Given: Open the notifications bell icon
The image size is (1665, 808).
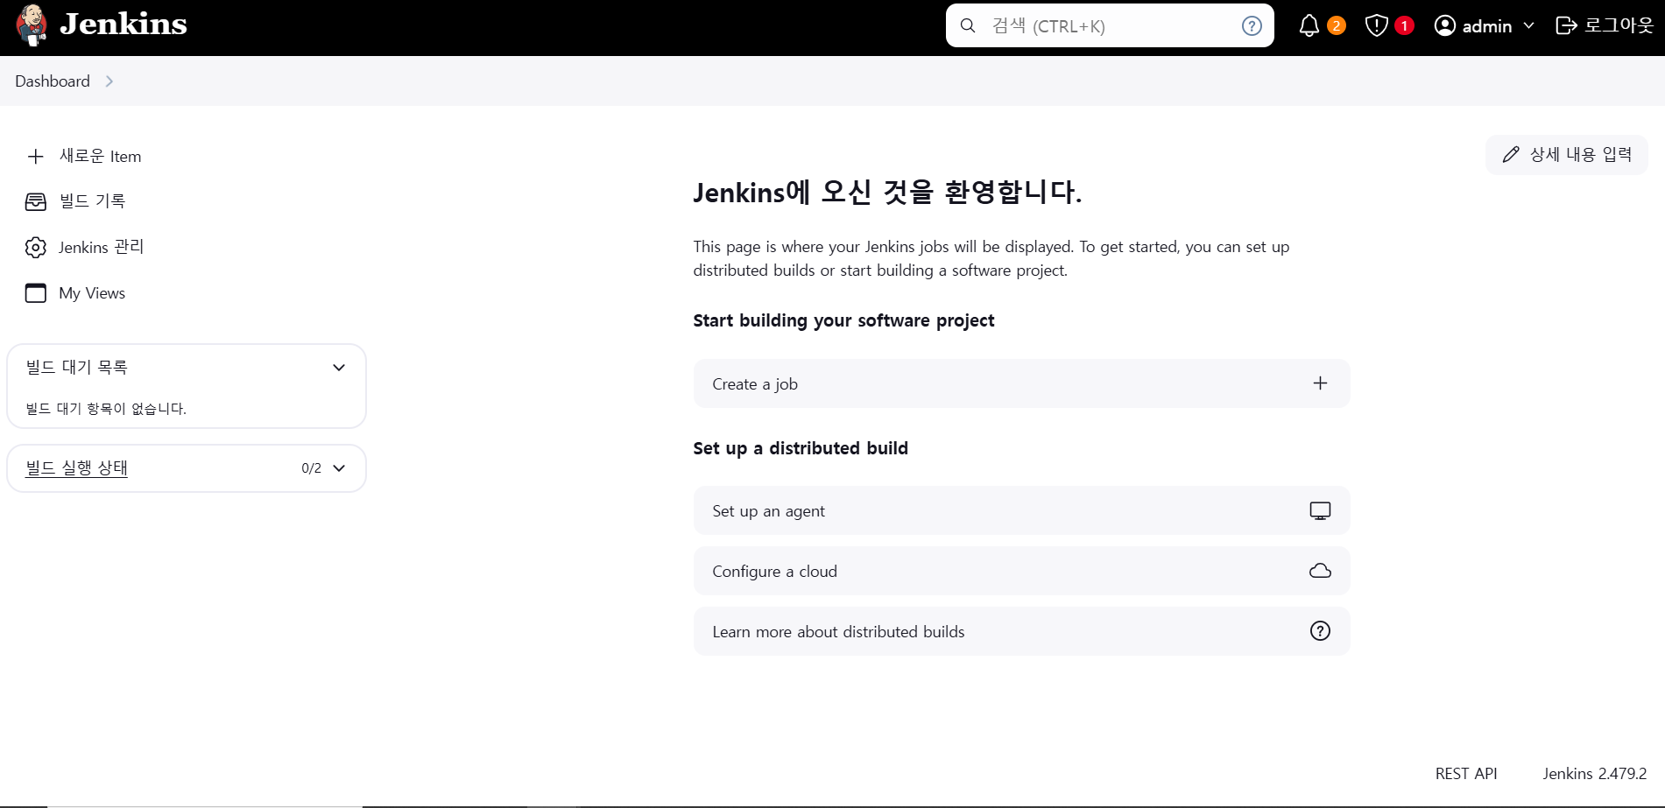Looking at the screenshot, I should (x=1309, y=25).
